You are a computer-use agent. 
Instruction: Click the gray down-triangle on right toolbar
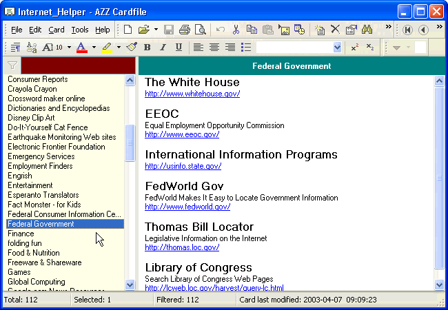(396, 48)
